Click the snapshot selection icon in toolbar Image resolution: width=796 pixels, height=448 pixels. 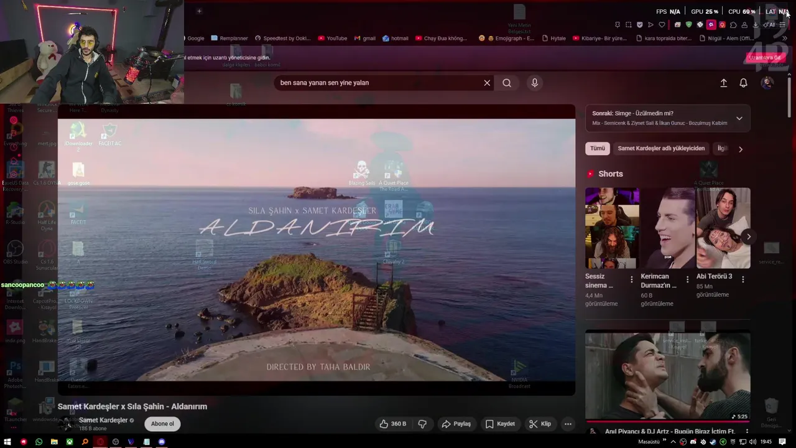[x=628, y=25]
